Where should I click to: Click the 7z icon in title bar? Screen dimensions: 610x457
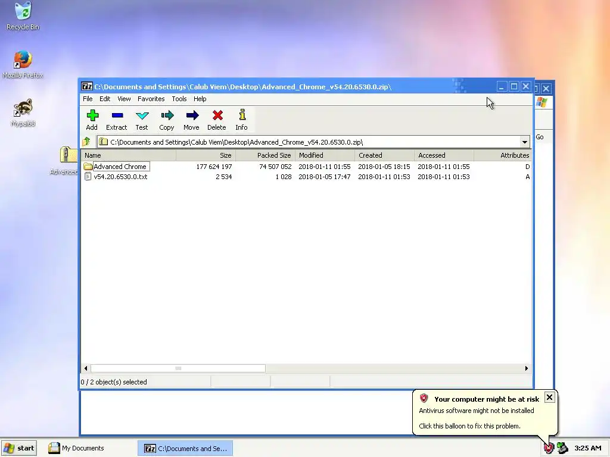[86, 86]
